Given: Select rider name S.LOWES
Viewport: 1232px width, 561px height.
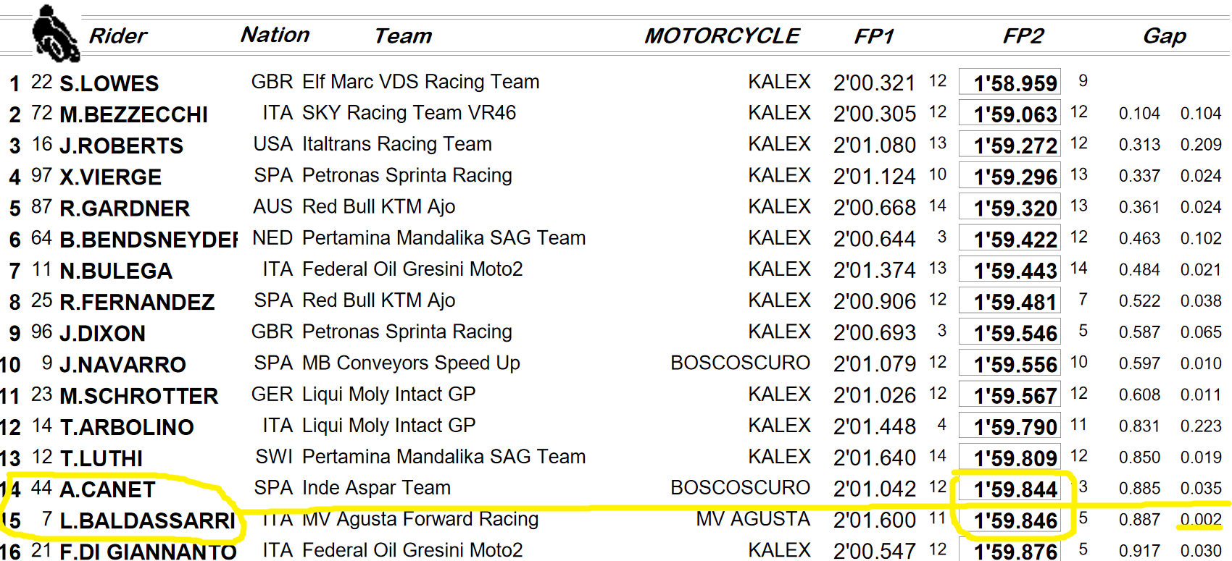Looking at the screenshot, I should pos(109,83).
